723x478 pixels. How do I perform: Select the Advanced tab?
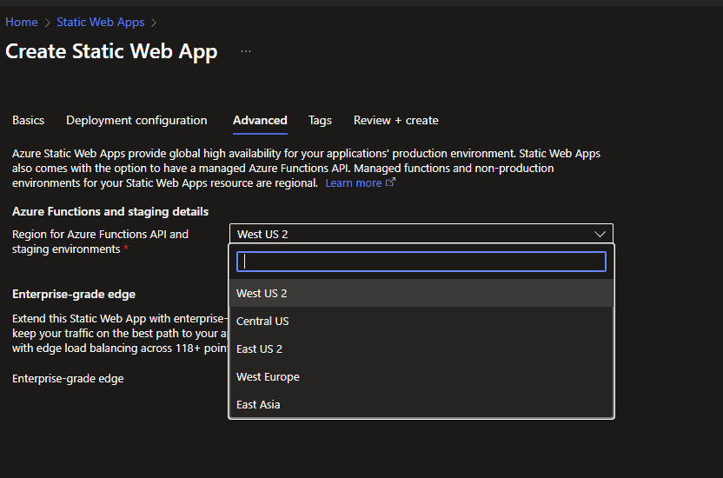pyautogui.click(x=260, y=120)
